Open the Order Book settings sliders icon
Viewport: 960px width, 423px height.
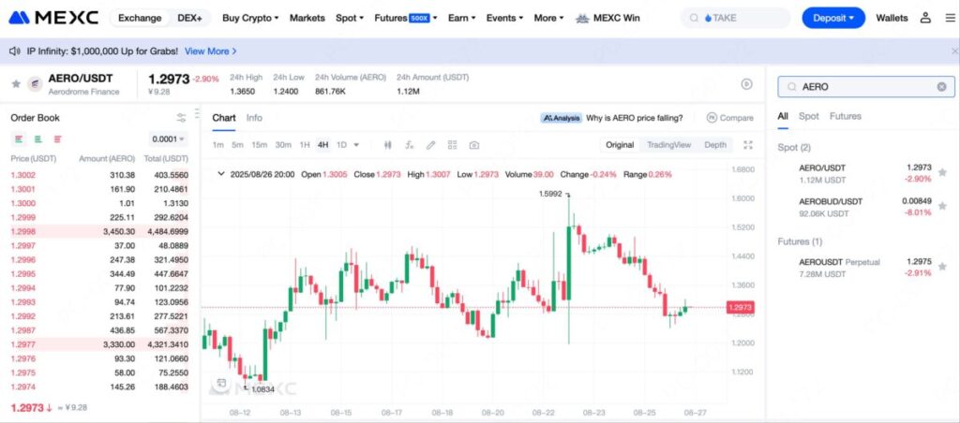tap(181, 117)
